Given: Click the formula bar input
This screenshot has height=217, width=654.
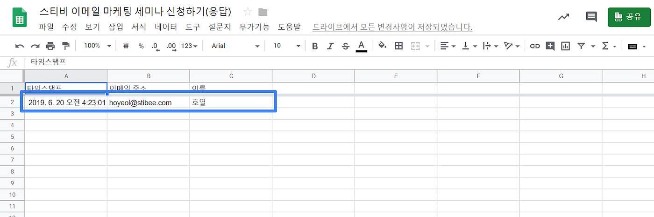Looking at the screenshot, I should [x=339, y=61].
